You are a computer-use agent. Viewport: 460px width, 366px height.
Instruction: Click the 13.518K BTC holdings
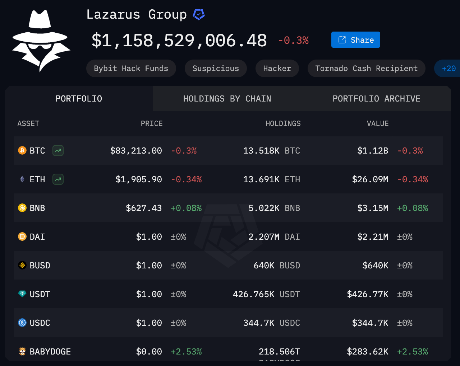tap(272, 151)
